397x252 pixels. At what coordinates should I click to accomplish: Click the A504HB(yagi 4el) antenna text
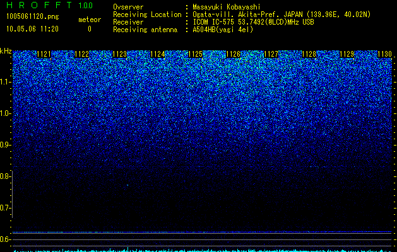[x=223, y=30]
